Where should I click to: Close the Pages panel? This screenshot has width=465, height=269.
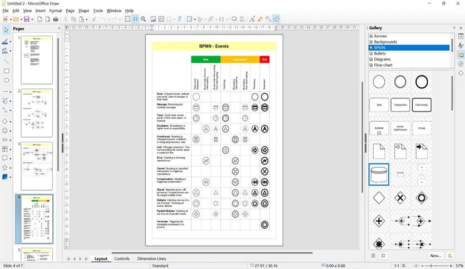pyautogui.click(x=59, y=28)
